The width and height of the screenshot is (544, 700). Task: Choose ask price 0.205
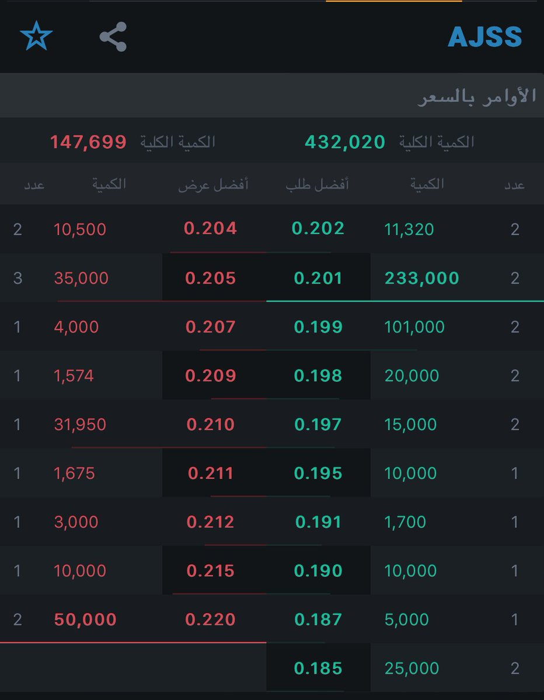pos(210,278)
